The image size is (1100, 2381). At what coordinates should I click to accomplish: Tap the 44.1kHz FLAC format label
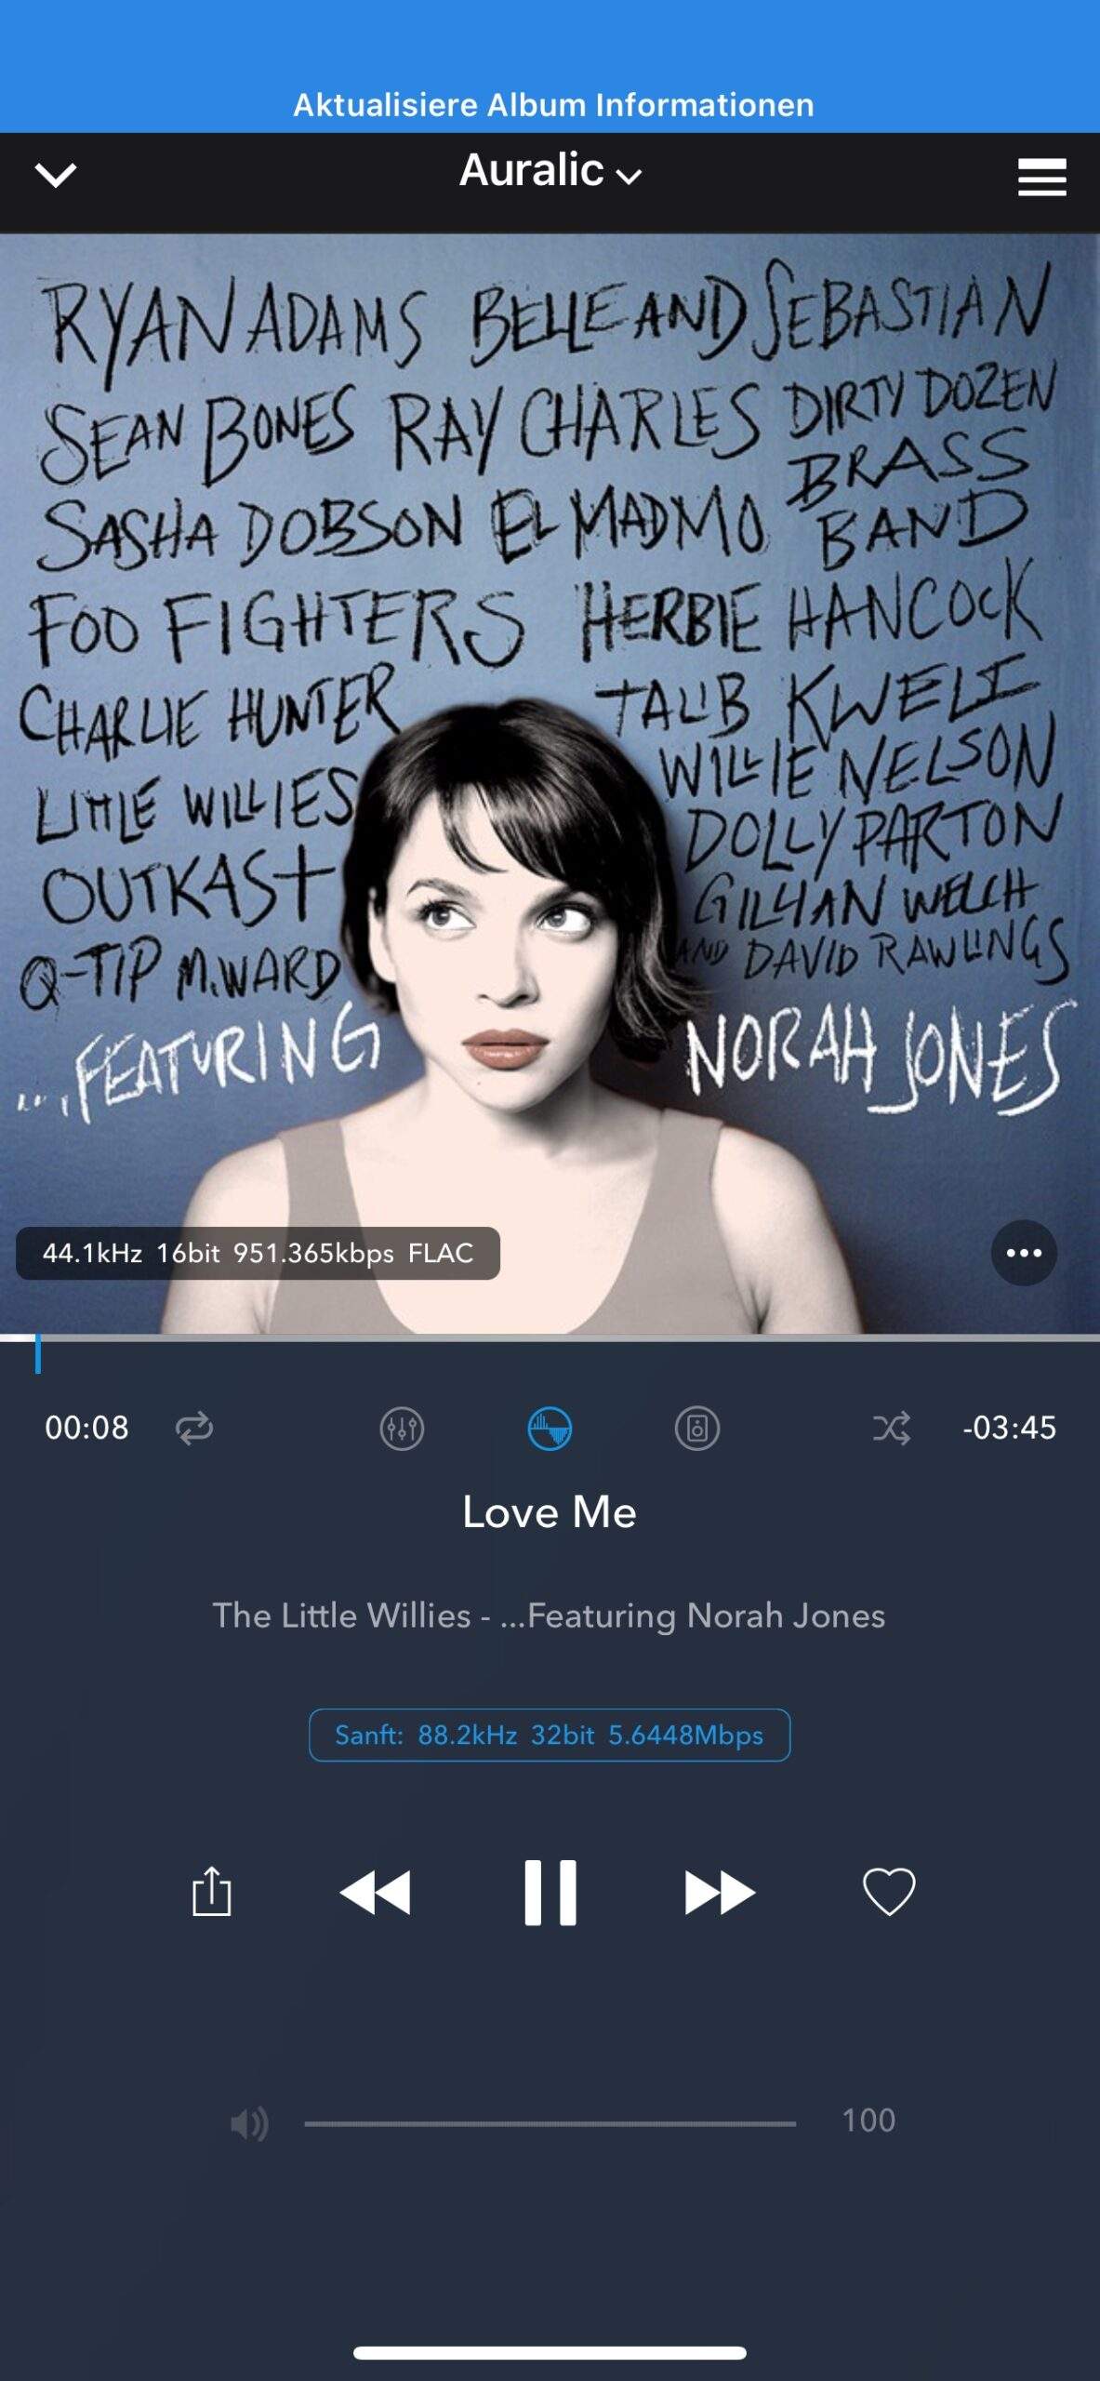(258, 1253)
